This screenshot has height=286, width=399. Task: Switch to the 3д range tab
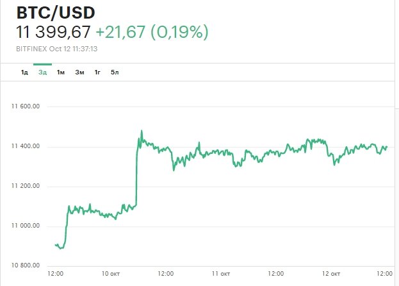pyautogui.click(x=42, y=72)
